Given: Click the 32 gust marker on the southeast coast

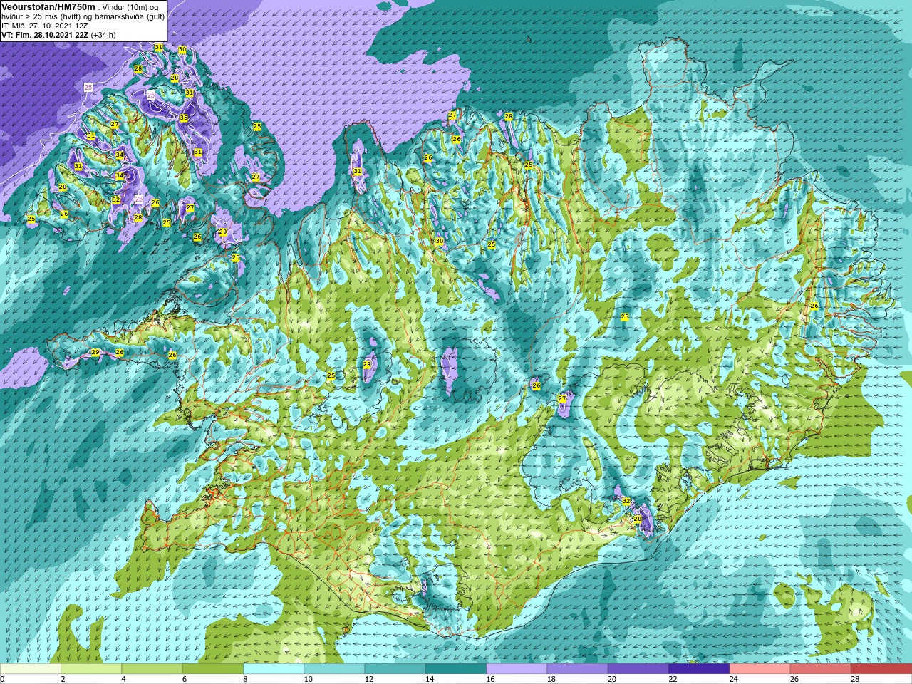Looking at the screenshot, I should tap(626, 502).
